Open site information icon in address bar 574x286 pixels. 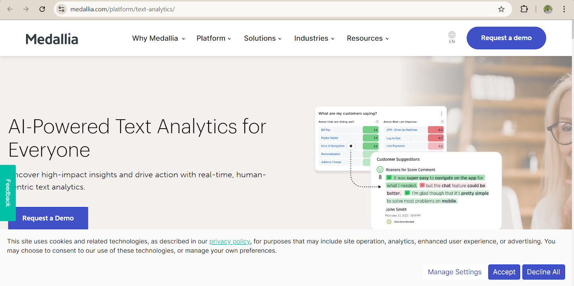pos(62,9)
